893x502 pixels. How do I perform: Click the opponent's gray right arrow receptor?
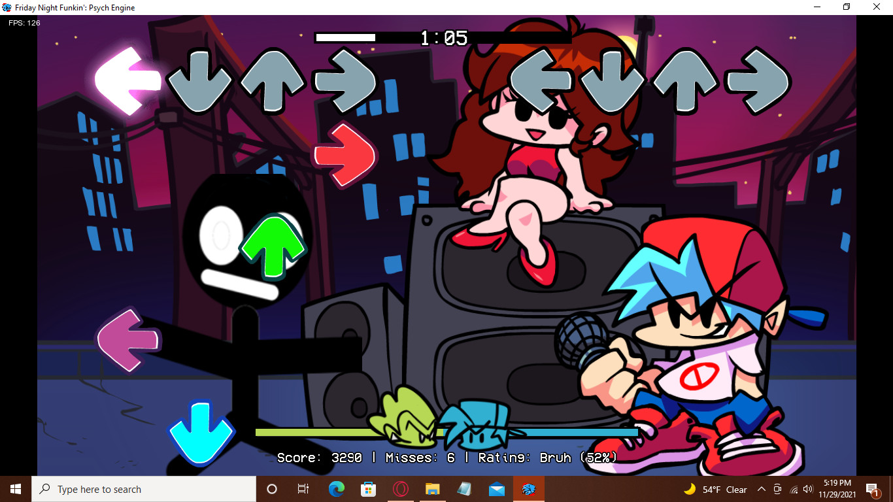[345, 81]
